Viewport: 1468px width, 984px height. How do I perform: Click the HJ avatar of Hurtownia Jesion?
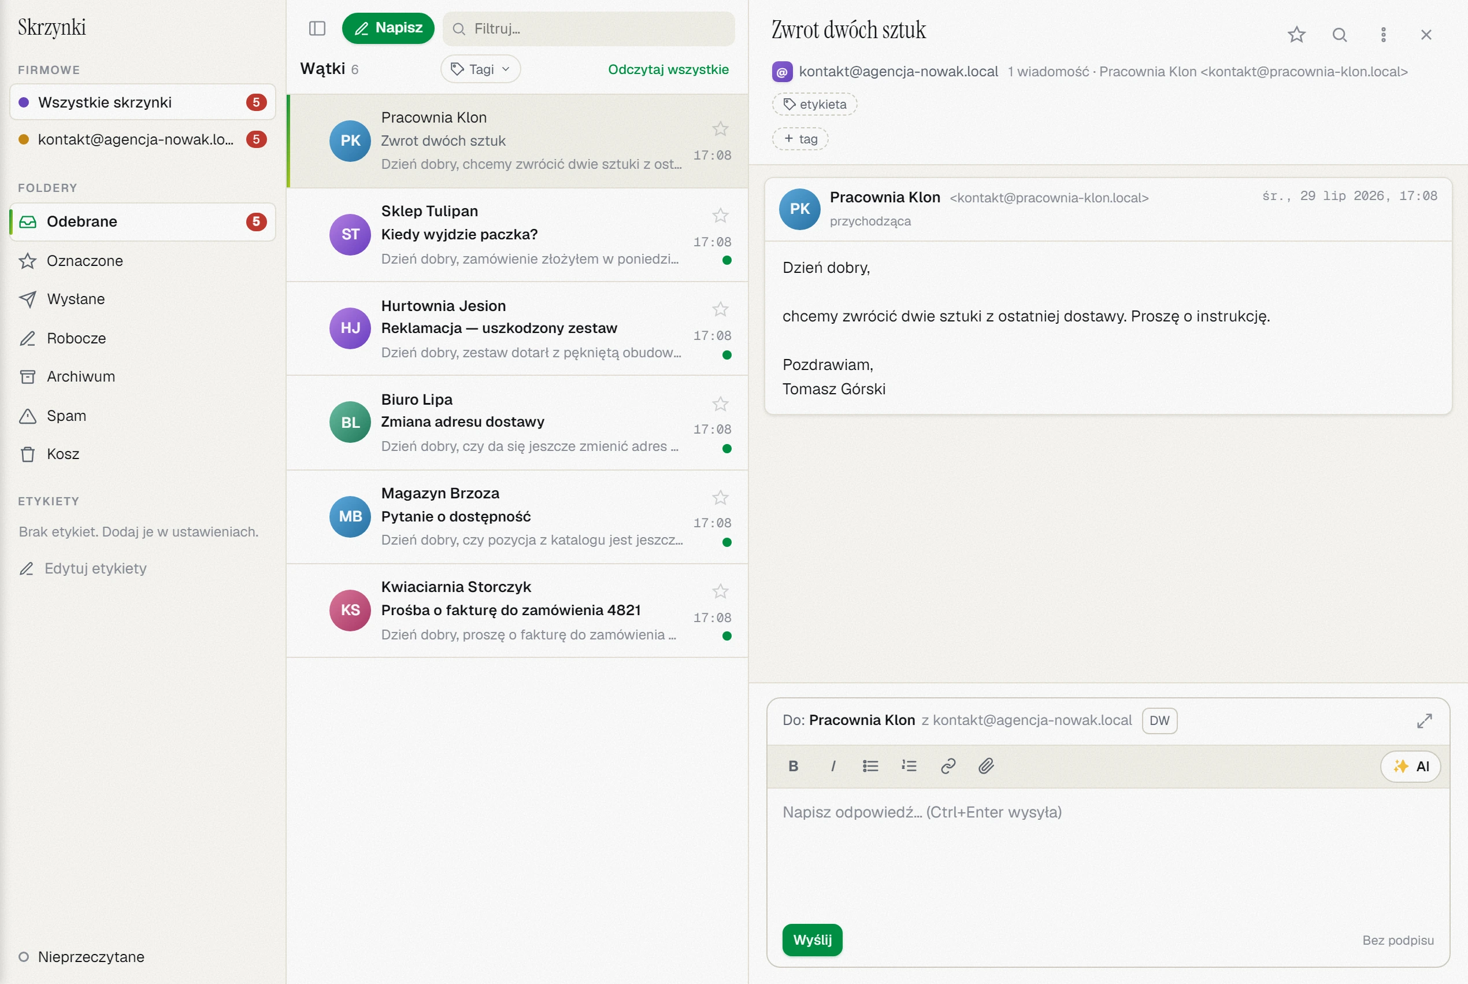tap(350, 328)
